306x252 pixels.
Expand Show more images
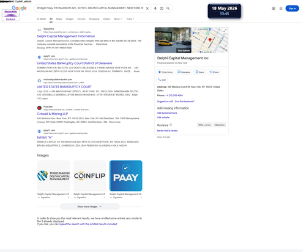click(89, 207)
